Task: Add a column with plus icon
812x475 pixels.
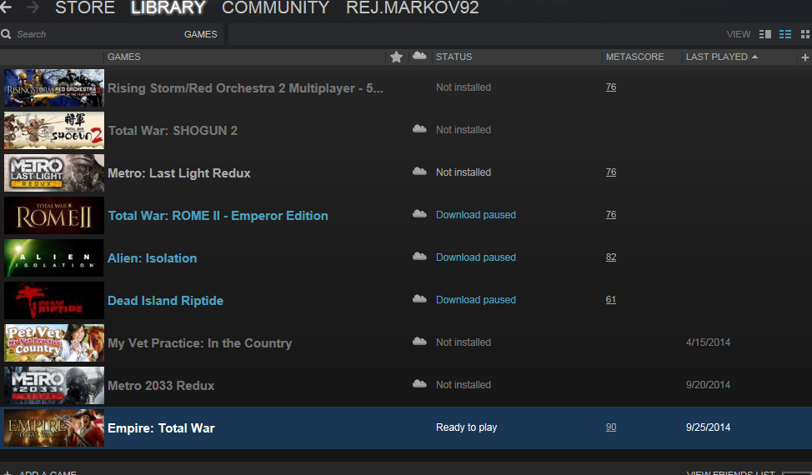Action: pyautogui.click(x=804, y=57)
